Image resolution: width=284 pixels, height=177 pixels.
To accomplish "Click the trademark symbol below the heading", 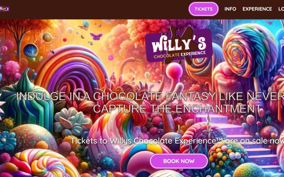I will coord(179,118).
